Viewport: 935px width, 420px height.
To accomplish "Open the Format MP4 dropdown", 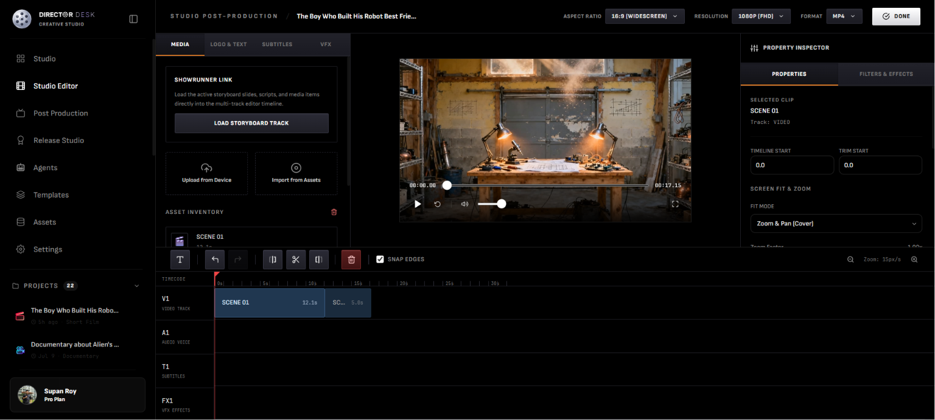I will 844,16.
